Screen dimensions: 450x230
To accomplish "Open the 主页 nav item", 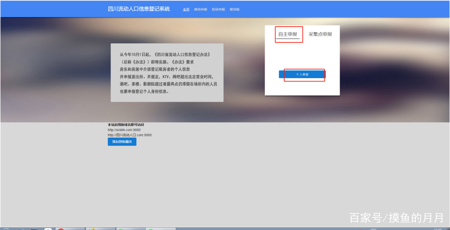I will 186,10.
